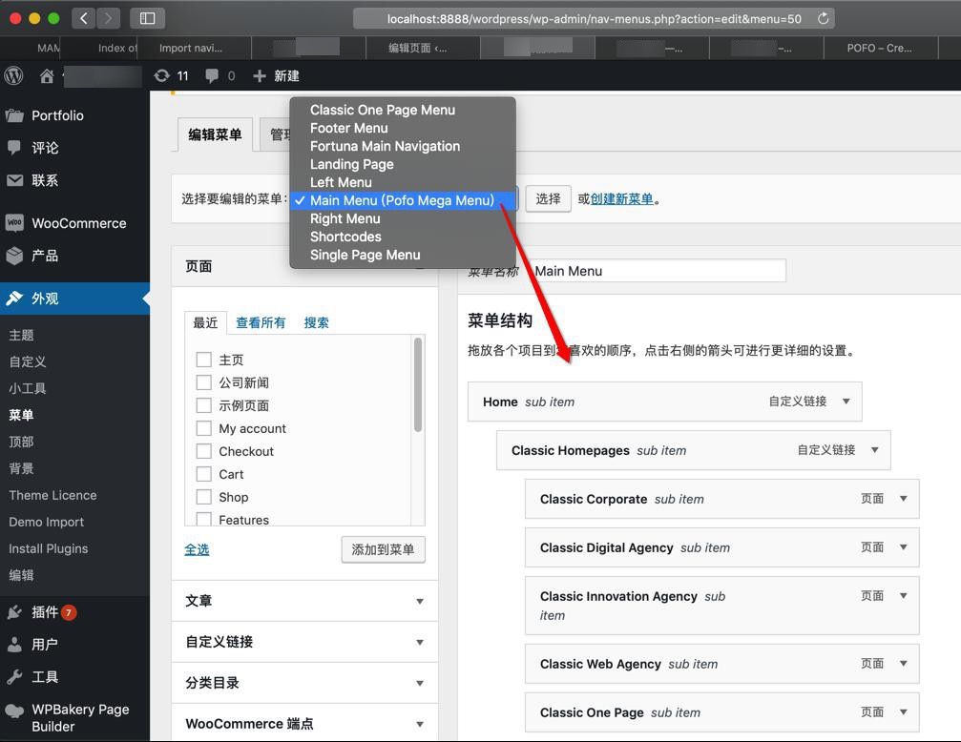
Task: Go forward with the browser forward arrow
Action: point(108,18)
